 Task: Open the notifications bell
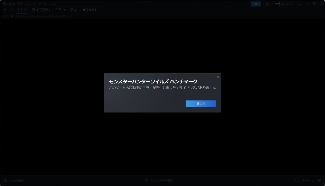click(x=268, y=4)
